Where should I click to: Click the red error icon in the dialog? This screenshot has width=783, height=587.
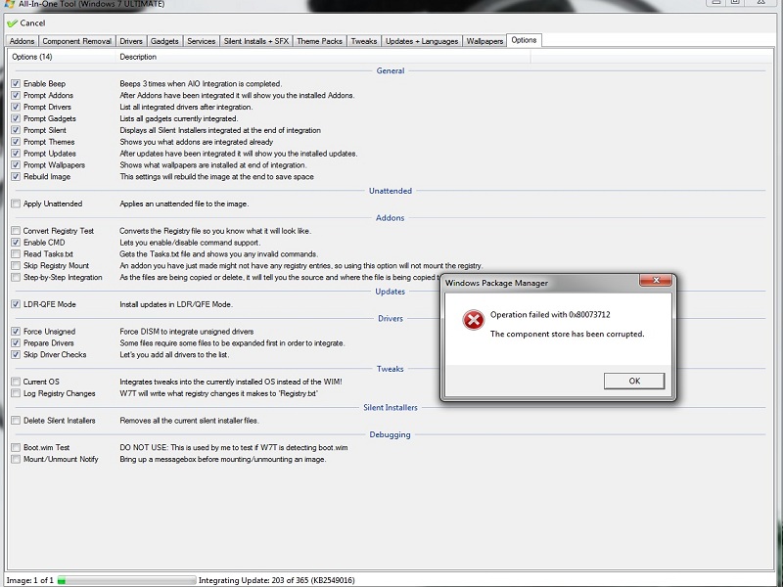pyautogui.click(x=474, y=320)
